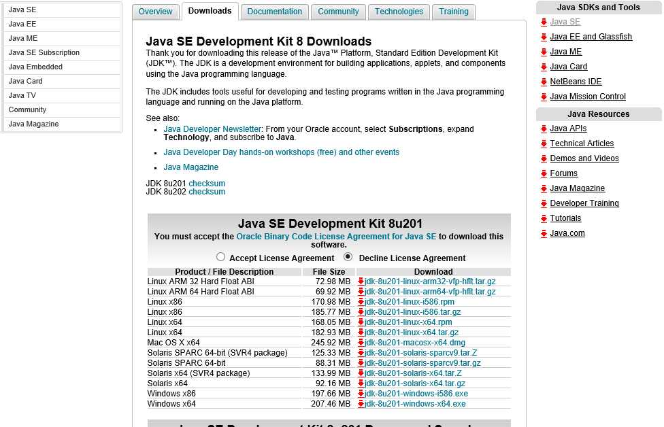664x427 pixels.
Task: Click red arrow icon beside Tutorials
Action: 544,219
